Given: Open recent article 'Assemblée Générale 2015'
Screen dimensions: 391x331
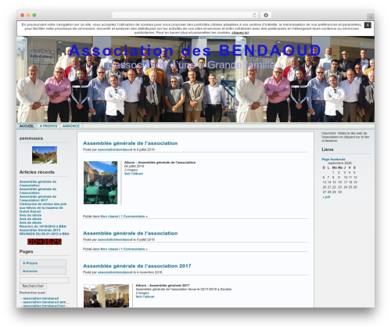Looking at the screenshot, I should [x=40, y=230].
